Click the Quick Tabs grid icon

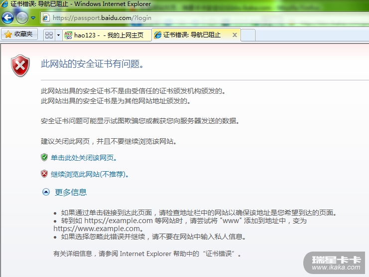tap(49, 35)
